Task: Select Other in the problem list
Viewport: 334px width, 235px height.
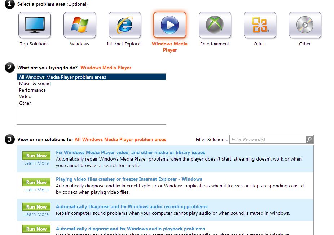Action: (25, 103)
